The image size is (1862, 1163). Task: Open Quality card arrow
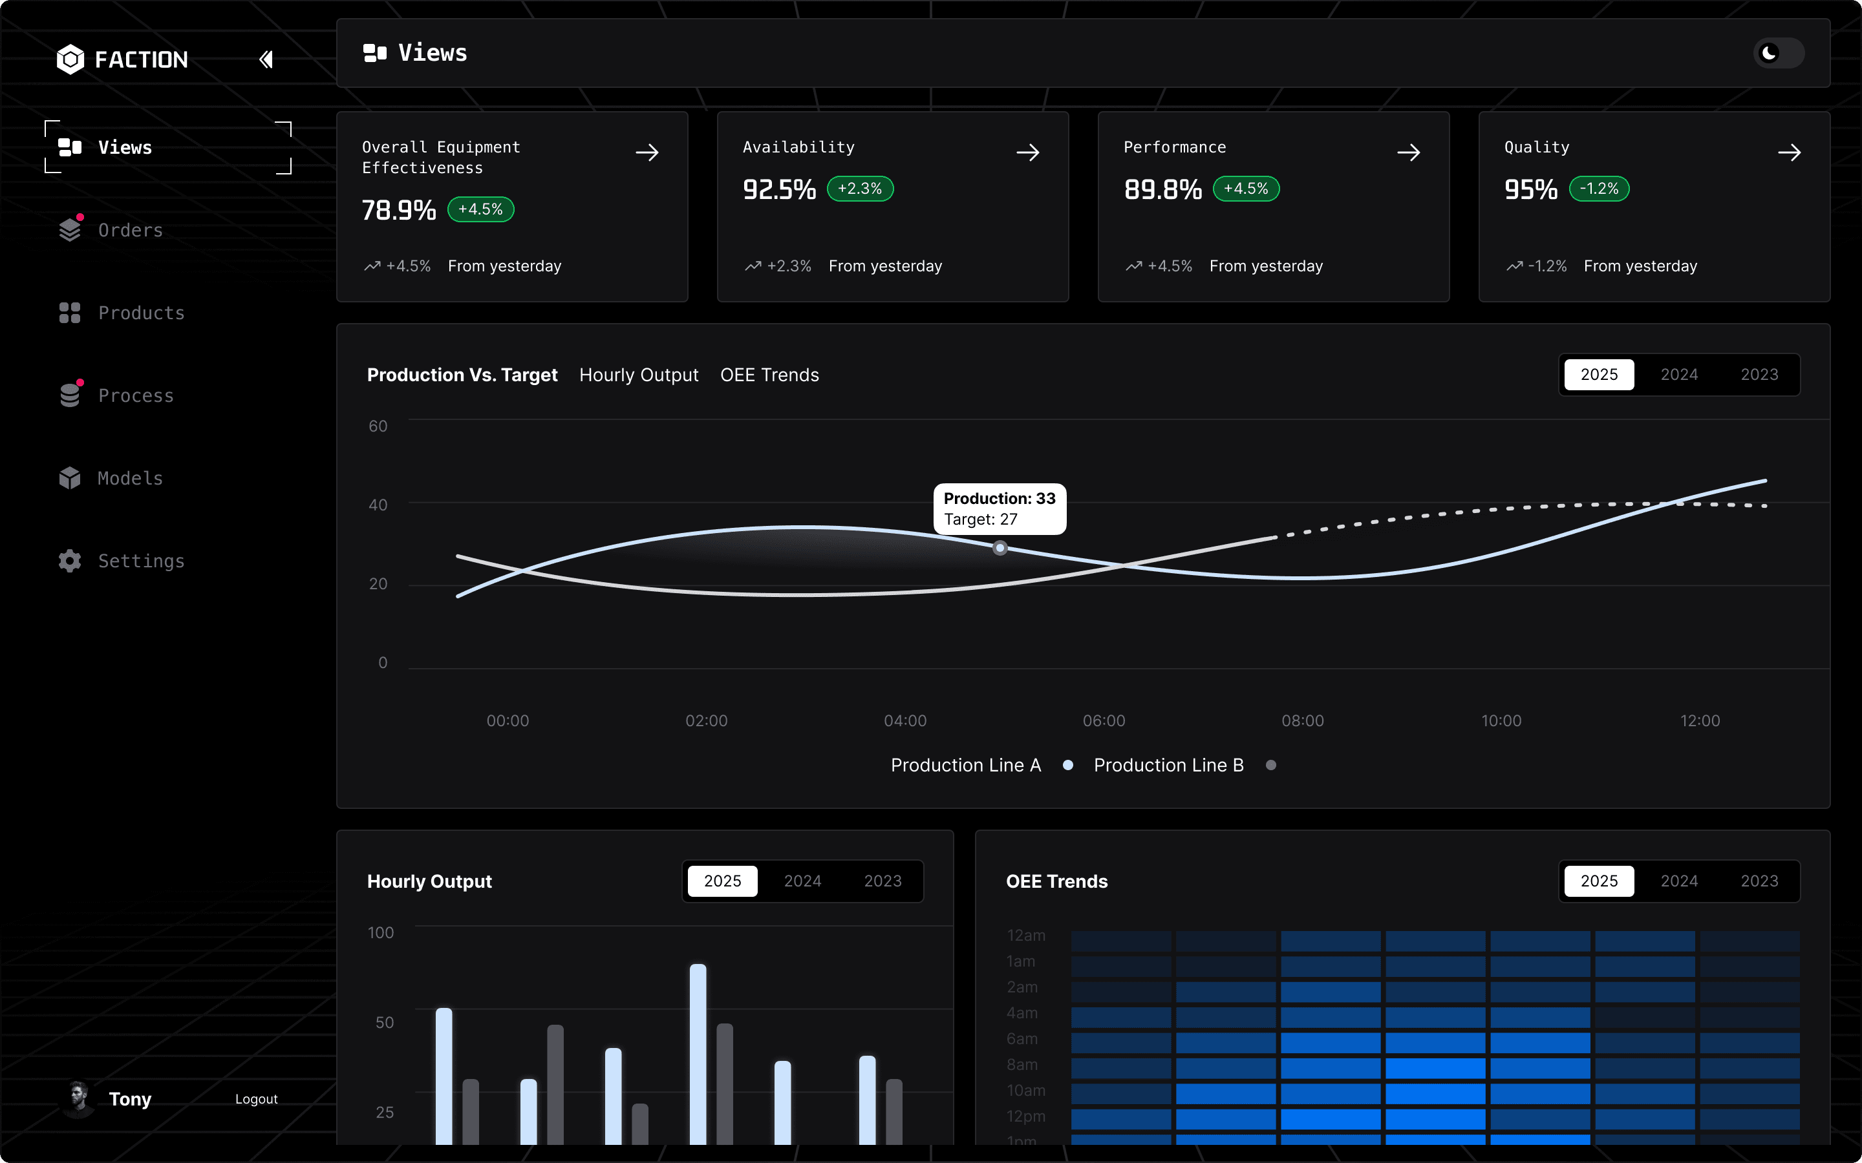[1789, 152]
